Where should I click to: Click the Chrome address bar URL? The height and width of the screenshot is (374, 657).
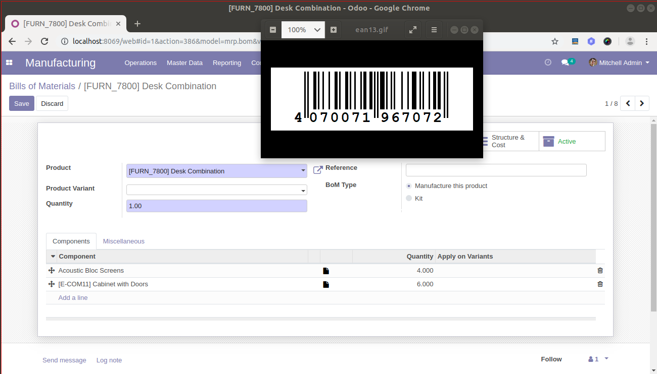[167, 41]
